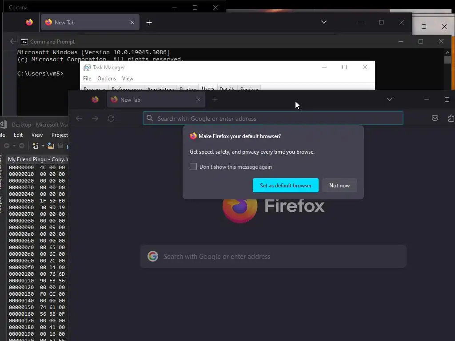Open the Task Manager Options menu
Image resolution: width=455 pixels, height=341 pixels.
tap(107, 79)
